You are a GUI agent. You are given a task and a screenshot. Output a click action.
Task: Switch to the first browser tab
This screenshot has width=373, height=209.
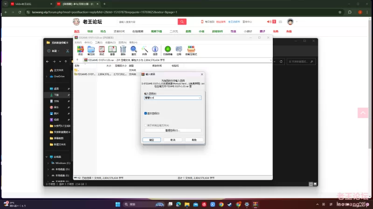pos(31,4)
